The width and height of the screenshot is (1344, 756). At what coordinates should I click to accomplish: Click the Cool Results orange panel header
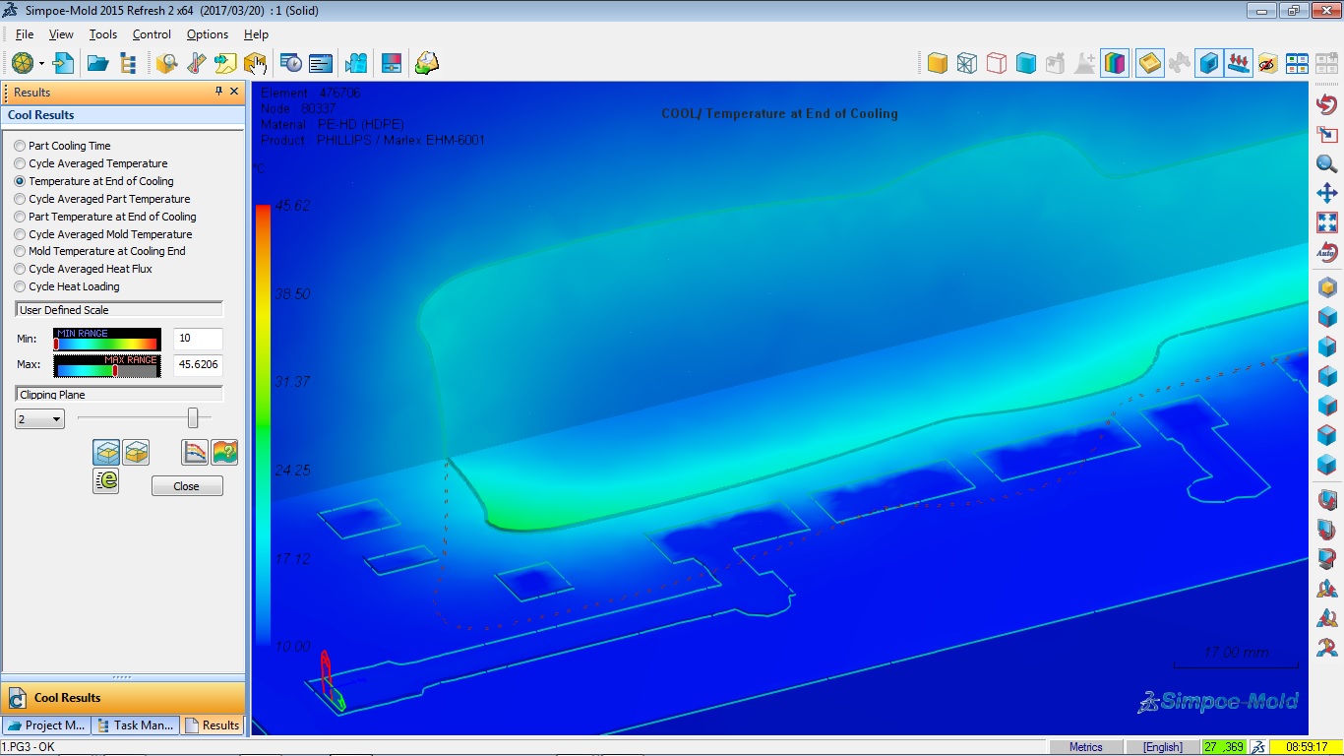click(x=123, y=698)
